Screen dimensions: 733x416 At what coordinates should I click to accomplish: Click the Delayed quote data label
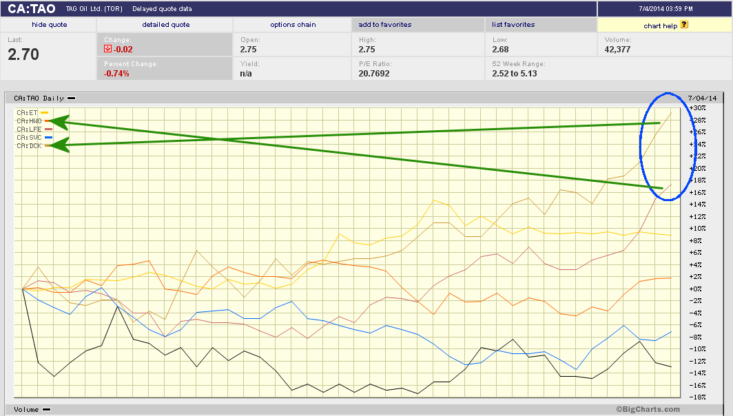click(162, 9)
